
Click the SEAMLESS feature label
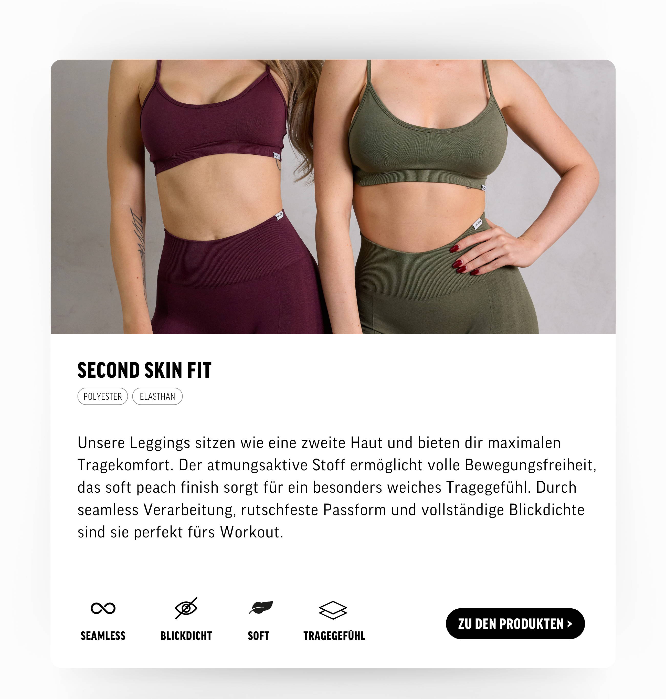[103, 636]
